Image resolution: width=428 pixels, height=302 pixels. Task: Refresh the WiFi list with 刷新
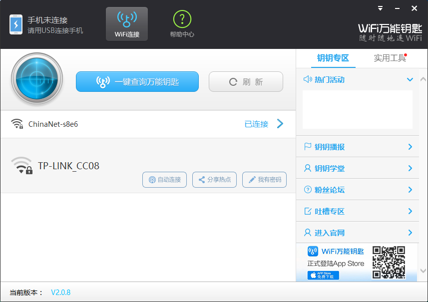click(246, 82)
